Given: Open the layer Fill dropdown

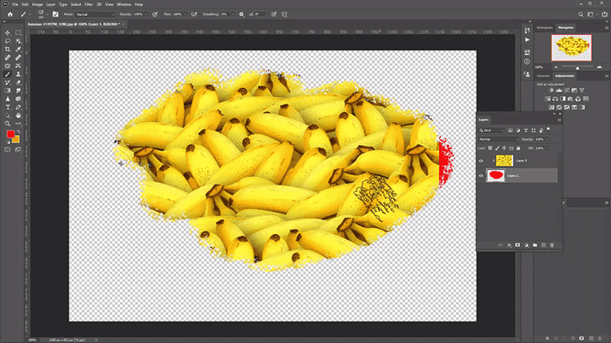Looking at the screenshot, I should tap(547, 148).
